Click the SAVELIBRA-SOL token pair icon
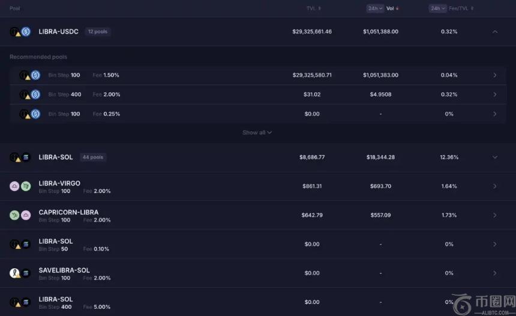Screen dimensions: 516x316 coord(20,273)
